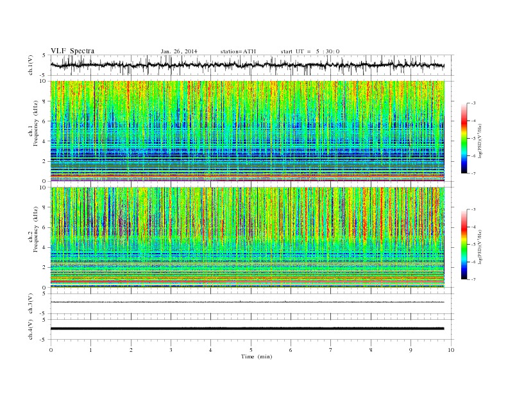Image resolution: width=508 pixels, height=393 pixels.
Task: Click the "8" tick label on the time axis
Action: click(371, 350)
